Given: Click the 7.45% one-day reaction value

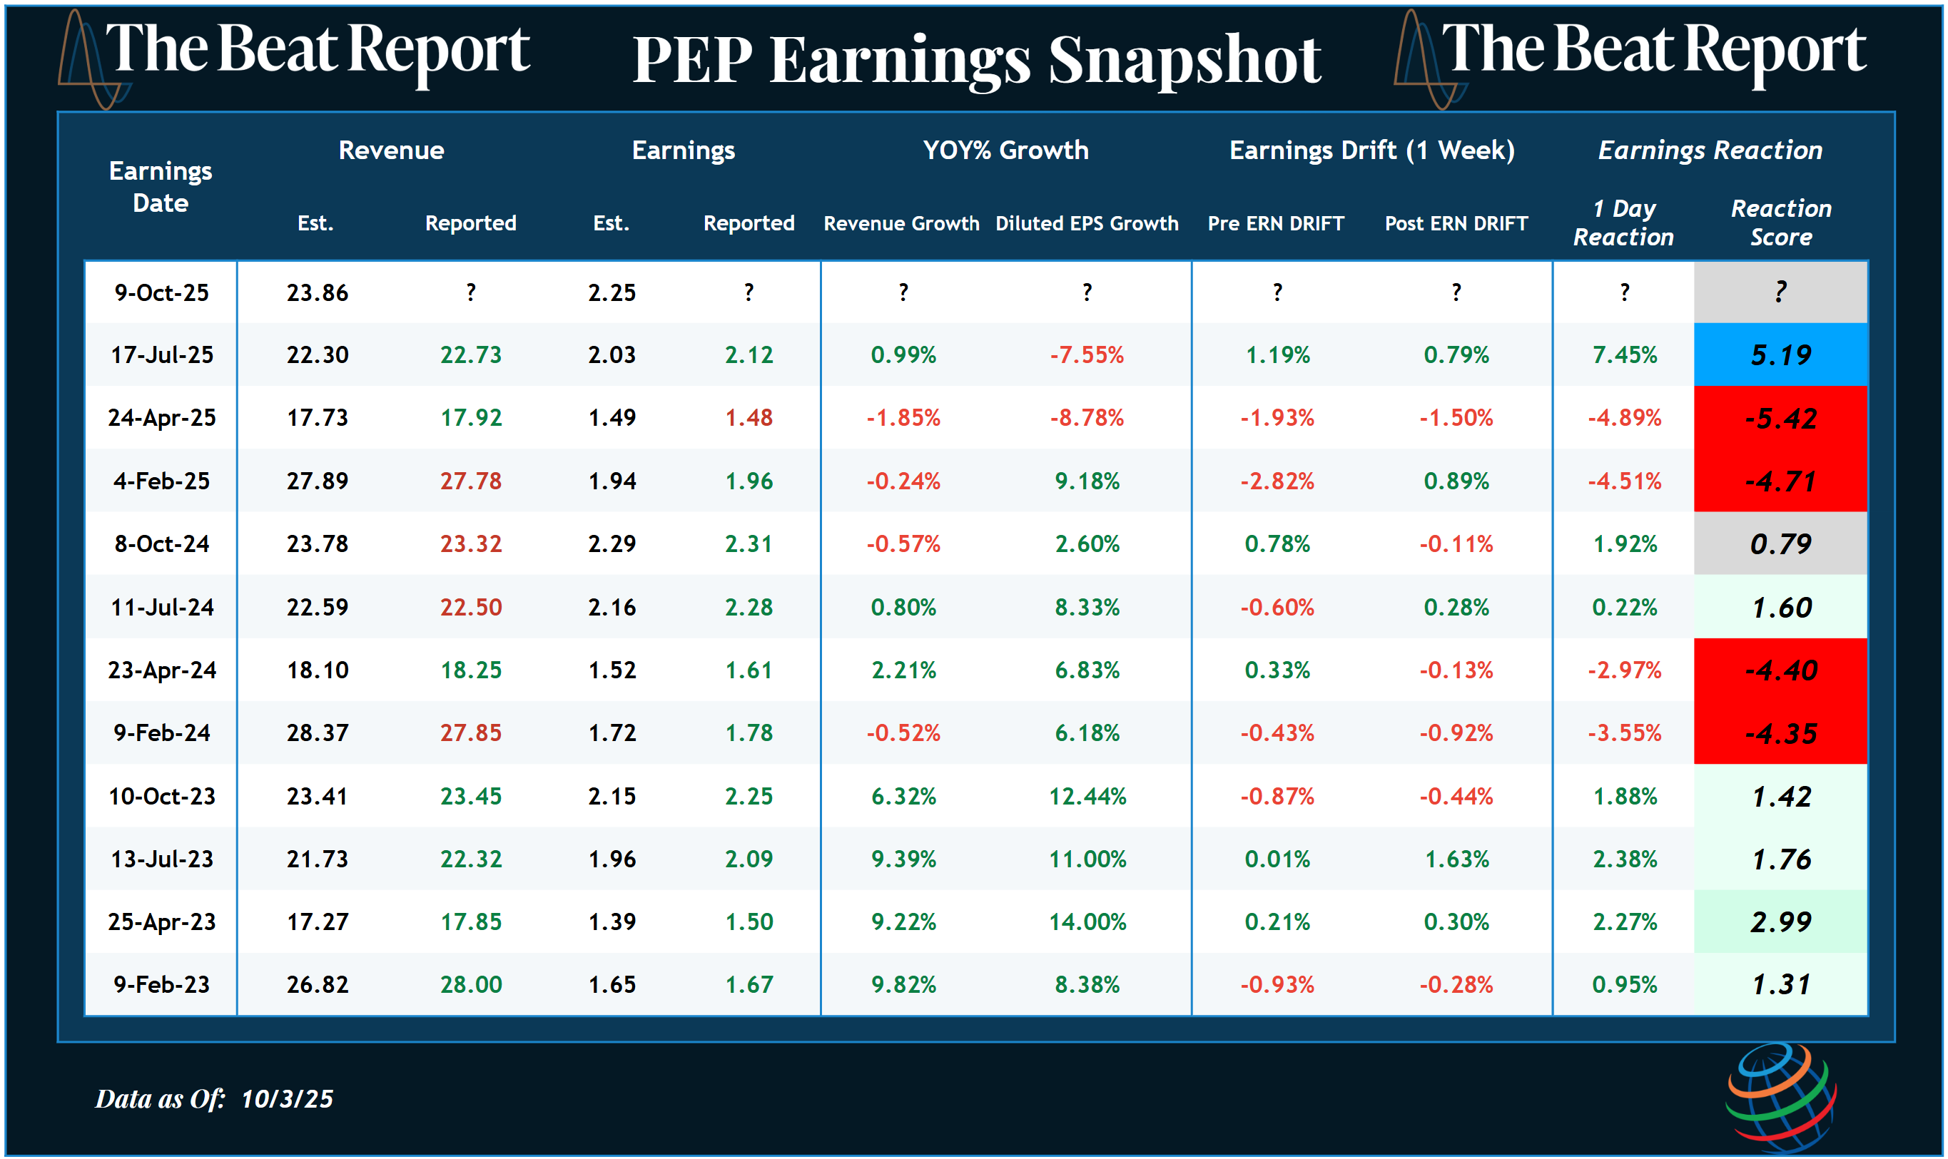Looking at the screenshot, I should click(1624, 355).
